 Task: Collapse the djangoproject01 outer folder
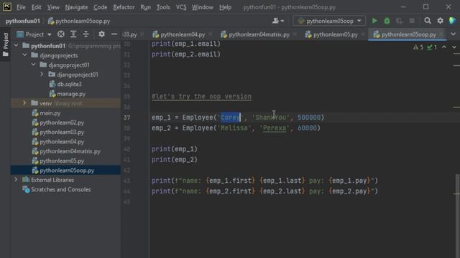tap(34, 64)
